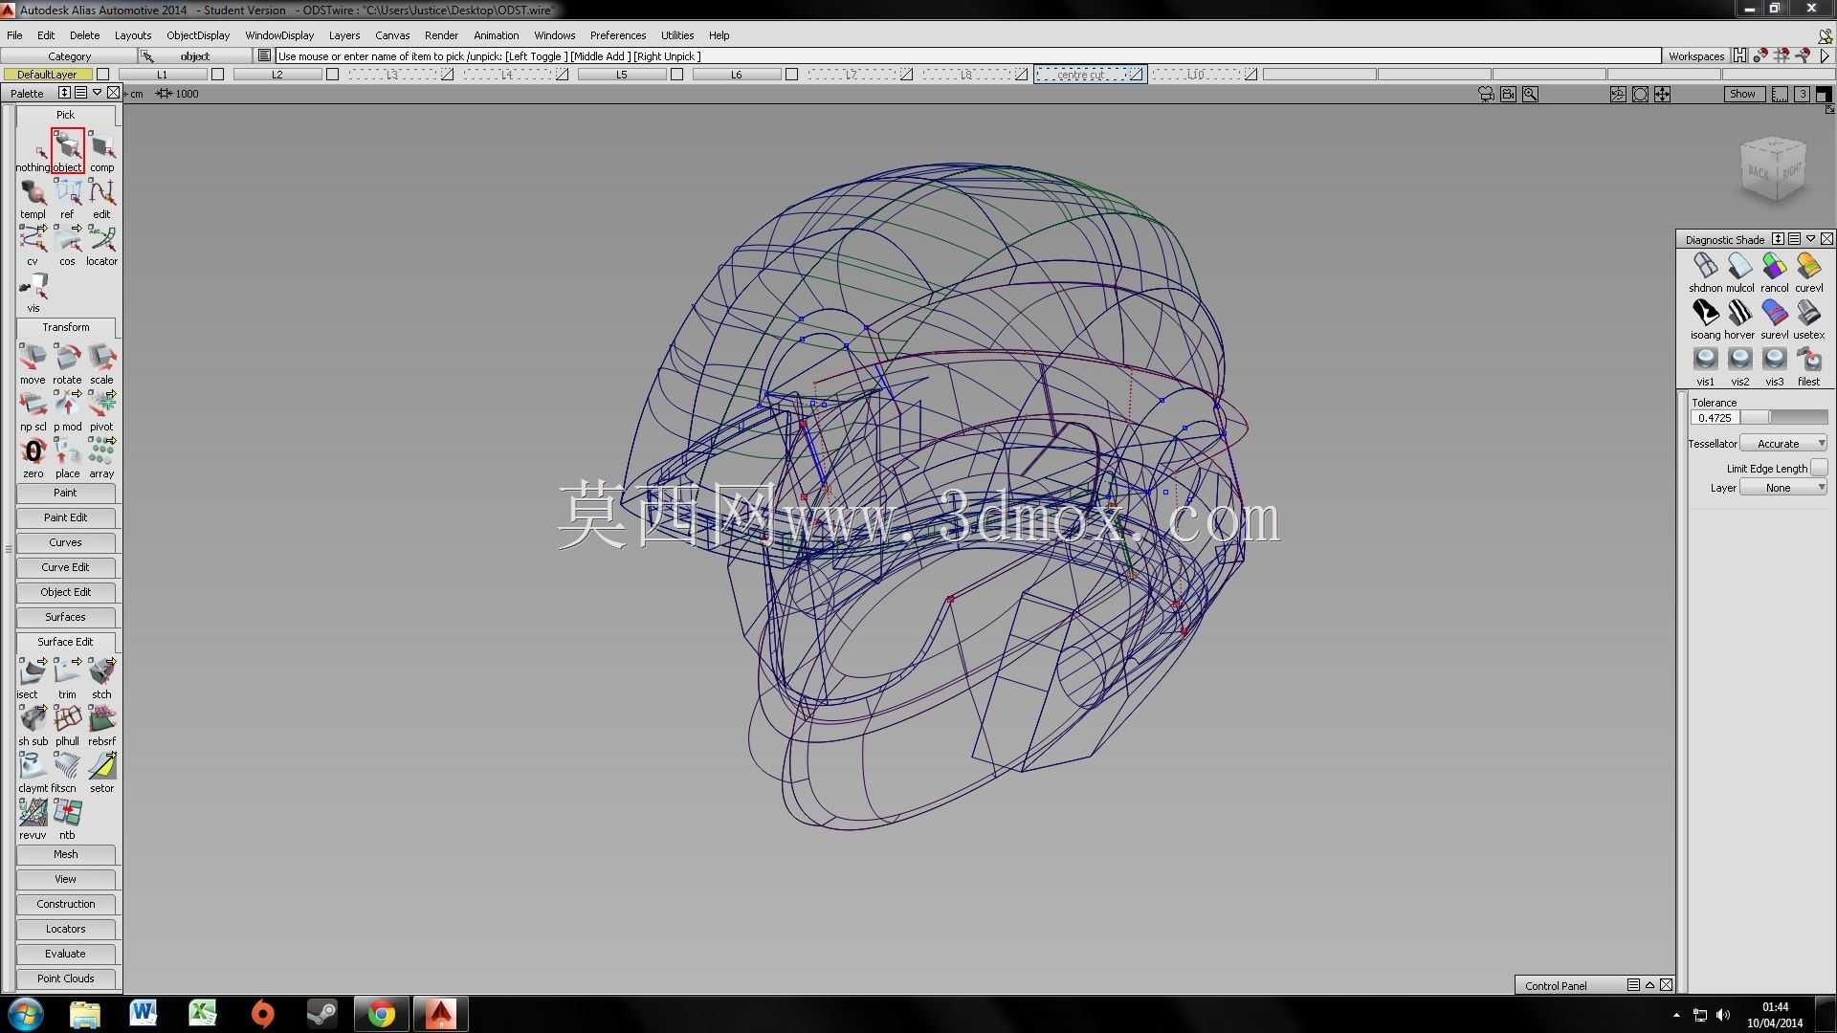1837x1033 pixels.
Task: Select the Move transform tool
Action: coord(33,363)
